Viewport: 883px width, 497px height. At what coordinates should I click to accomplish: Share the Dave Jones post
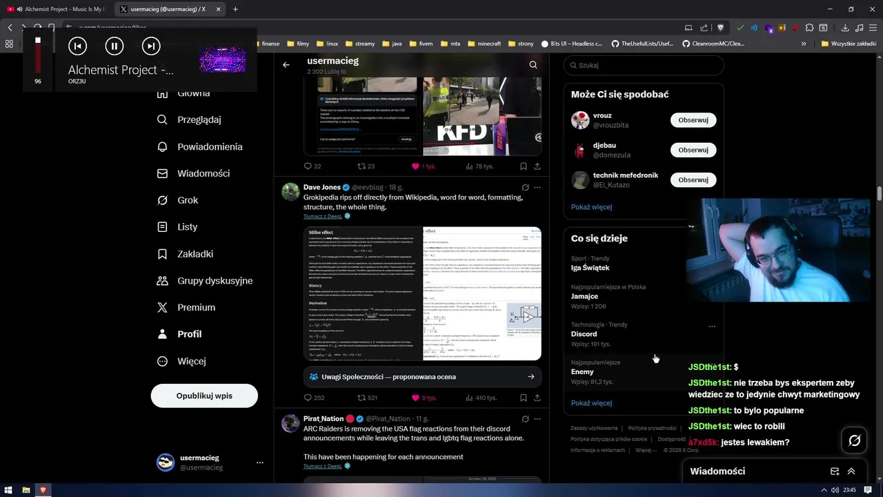point(537,398)
